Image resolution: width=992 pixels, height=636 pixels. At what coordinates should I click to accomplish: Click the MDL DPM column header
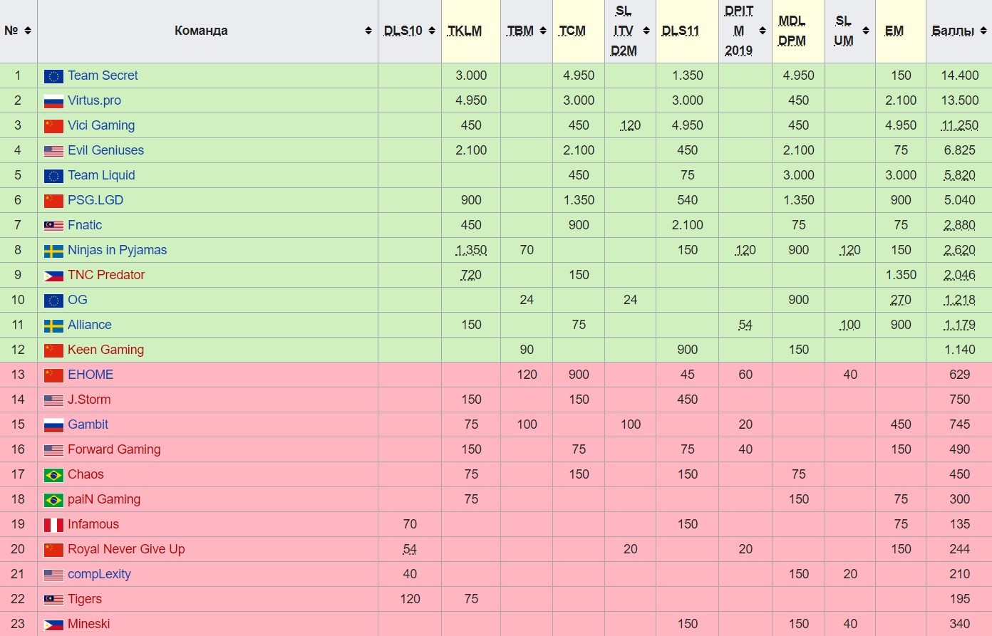pos(792,31)
